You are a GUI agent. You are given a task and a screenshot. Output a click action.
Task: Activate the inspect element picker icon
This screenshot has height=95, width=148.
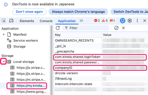click(4, 21)
